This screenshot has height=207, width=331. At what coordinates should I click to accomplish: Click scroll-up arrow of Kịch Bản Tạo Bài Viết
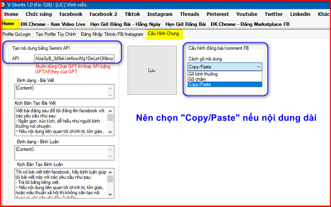click(x=110, y=111)
